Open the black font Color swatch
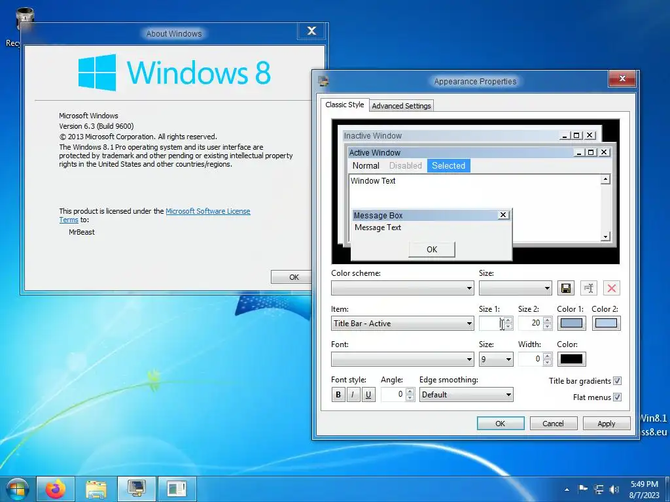 pos(571,359)
